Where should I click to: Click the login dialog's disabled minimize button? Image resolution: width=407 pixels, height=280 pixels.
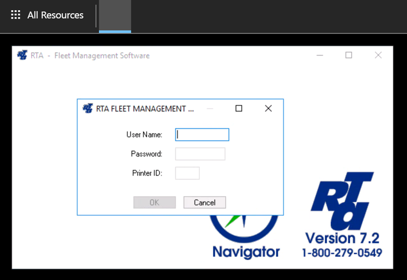click(210, 108)
